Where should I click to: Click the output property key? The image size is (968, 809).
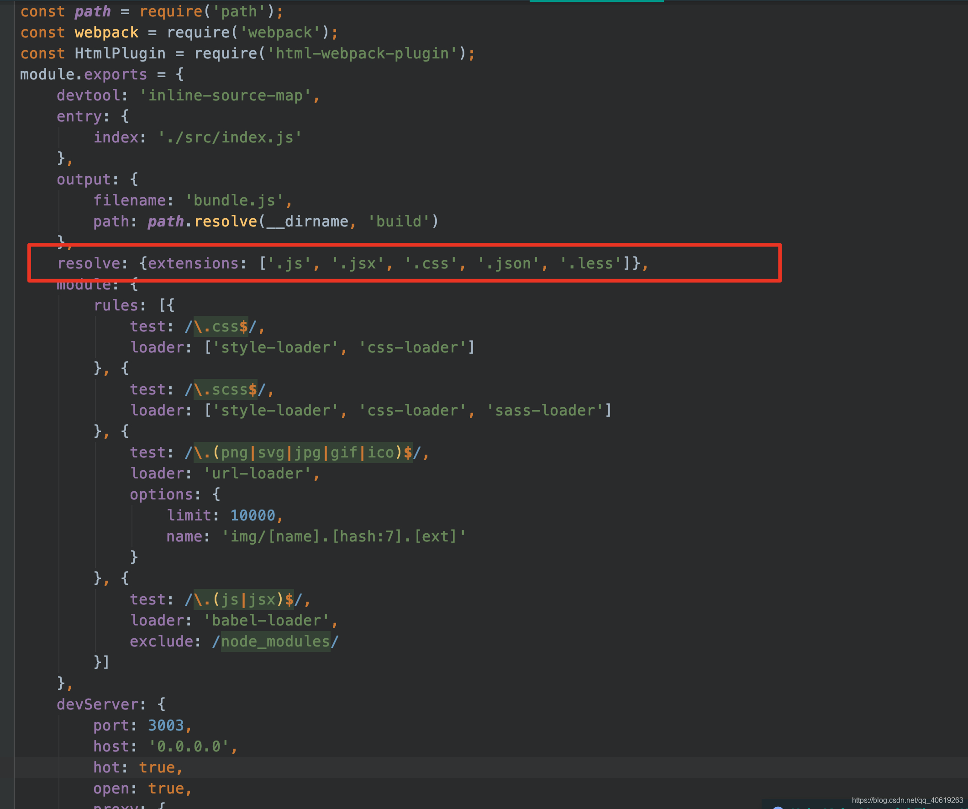tap(84, 179)
